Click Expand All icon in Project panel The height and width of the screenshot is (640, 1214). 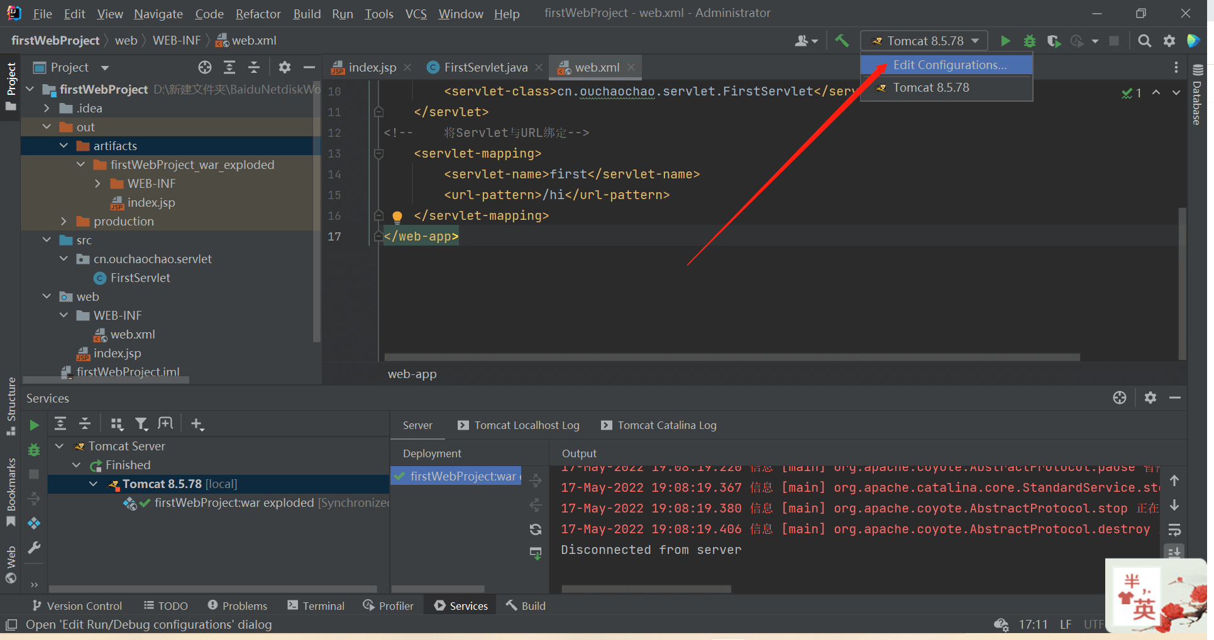(x=229, y=67)
